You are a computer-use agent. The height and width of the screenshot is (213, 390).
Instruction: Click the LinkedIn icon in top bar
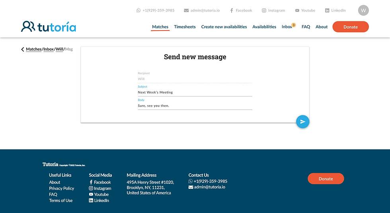pyautogui.click(x=327, y=10)
